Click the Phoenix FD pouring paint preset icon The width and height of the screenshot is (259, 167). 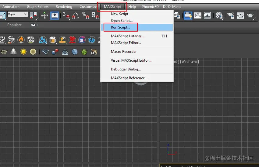pyautogui.click(x=62, y=40)
